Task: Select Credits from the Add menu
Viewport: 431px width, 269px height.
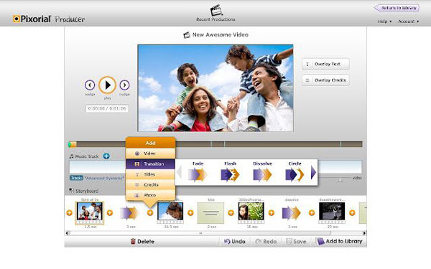Action: tap(150, 185)
